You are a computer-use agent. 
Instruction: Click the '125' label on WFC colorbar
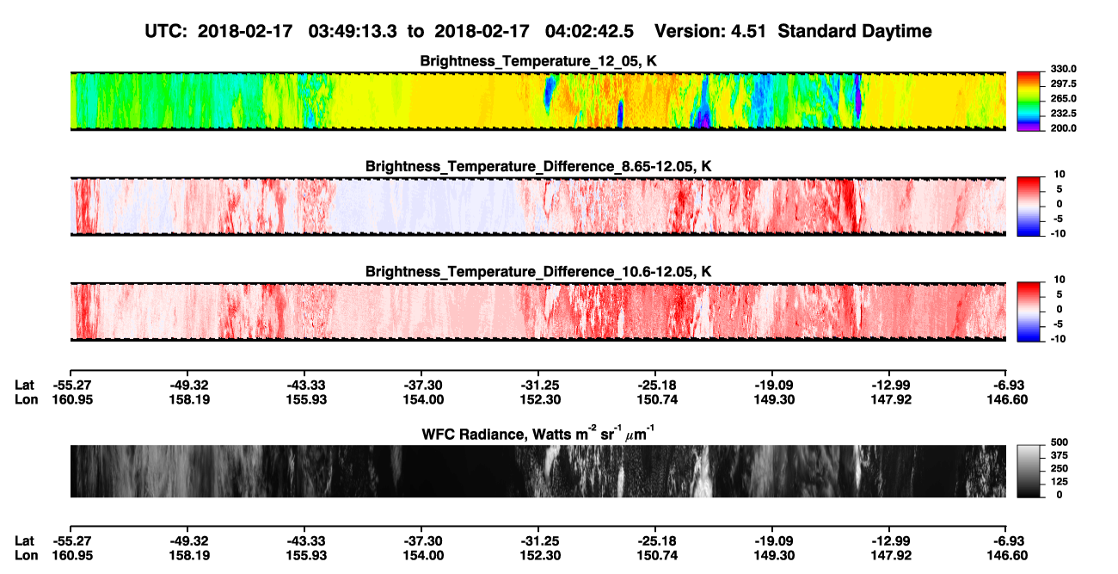(x=1058, y=482)
